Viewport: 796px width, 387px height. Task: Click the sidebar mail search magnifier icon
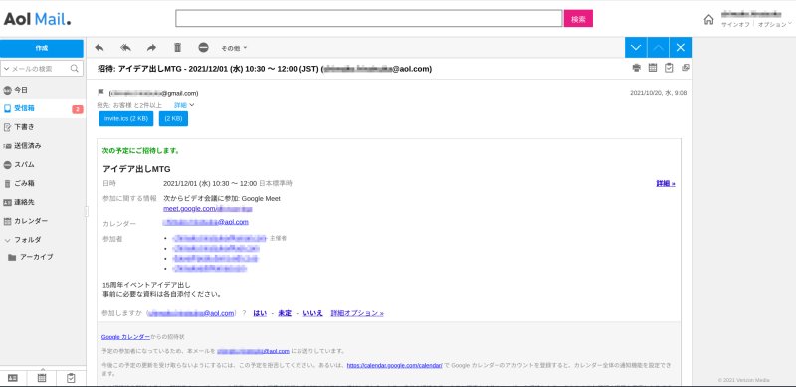pyautogui.click(x=74, y=68)
